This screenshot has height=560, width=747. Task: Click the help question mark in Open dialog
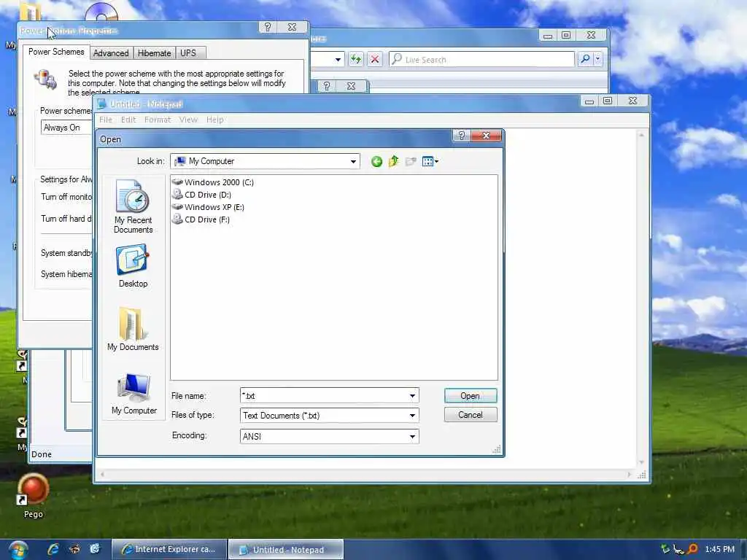click(461, 136)
